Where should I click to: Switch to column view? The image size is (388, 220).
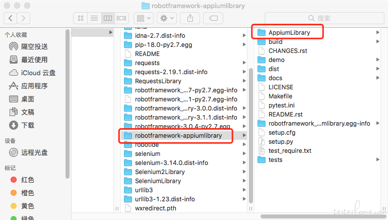point(108,18)
